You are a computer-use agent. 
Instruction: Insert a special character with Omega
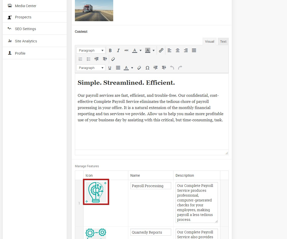click(x=147, y=68)
